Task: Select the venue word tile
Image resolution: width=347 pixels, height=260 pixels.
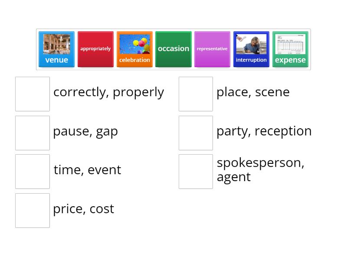Action: (56, 49)
